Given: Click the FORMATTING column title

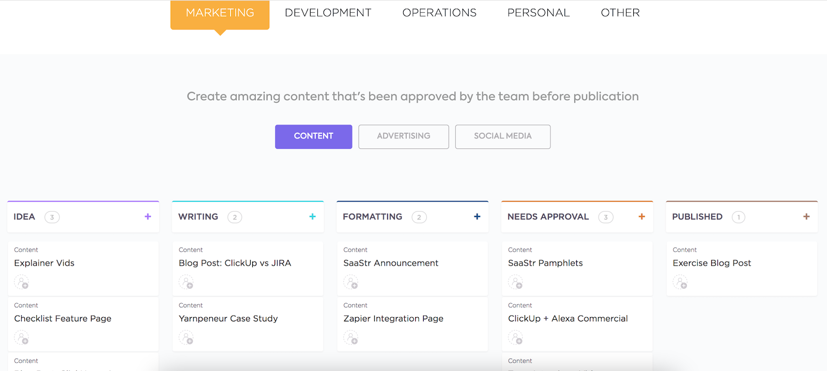Looking at the screenshot, I should click(372, 217).
